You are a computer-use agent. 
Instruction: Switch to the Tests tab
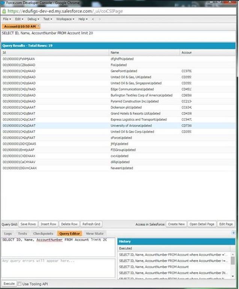(23, 234)
